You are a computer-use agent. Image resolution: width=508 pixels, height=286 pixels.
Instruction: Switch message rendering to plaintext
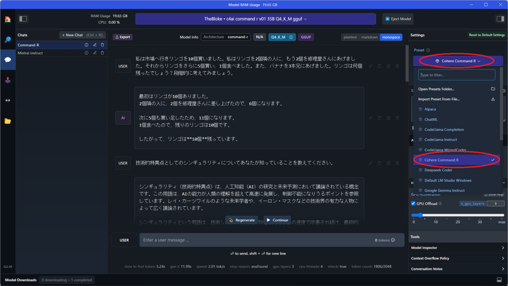pyautogui.click(x=350, y=37)
